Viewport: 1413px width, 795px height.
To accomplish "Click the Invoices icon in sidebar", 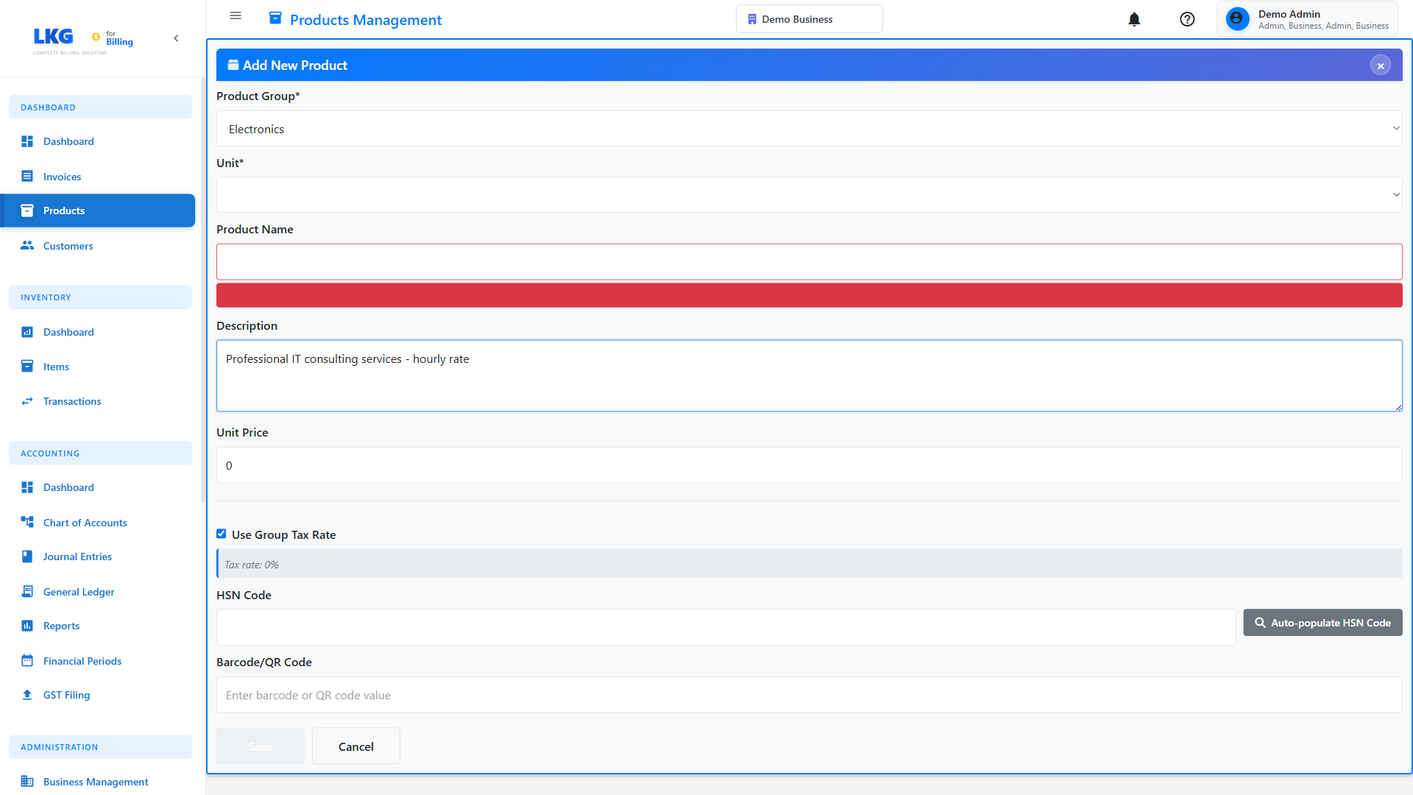I will (27, 177).
